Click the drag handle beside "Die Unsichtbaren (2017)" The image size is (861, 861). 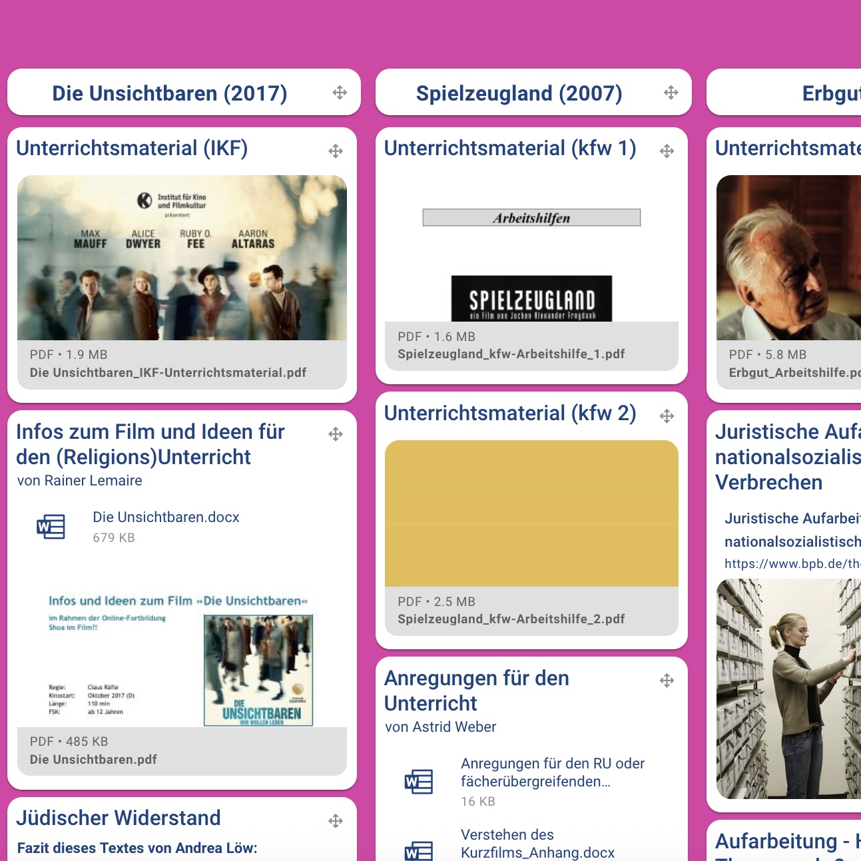pos(340,93)
